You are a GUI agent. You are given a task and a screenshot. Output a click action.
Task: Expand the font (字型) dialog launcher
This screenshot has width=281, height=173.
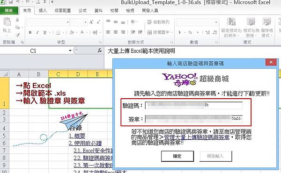click(x=100, y=42)
